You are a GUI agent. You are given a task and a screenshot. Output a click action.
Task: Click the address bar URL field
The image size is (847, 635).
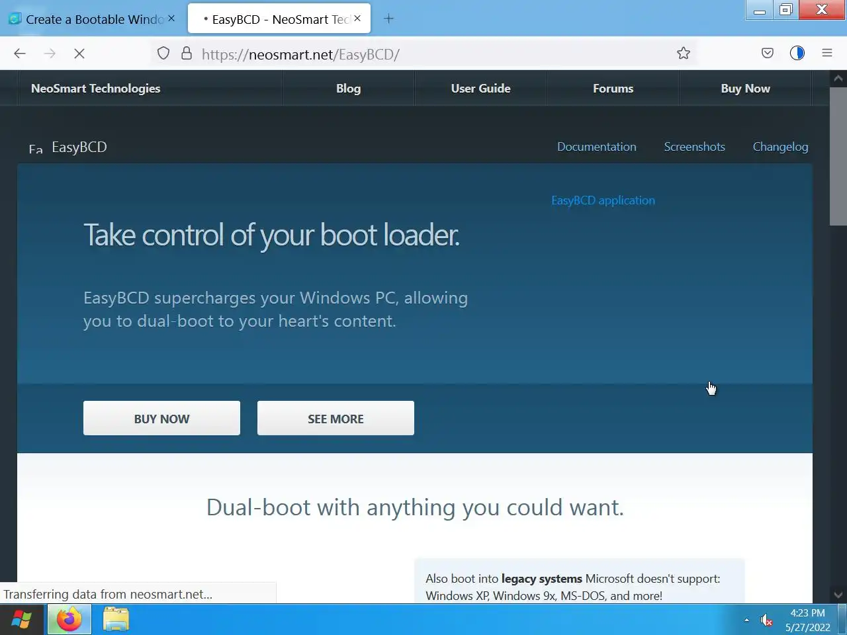pos(423,54)
